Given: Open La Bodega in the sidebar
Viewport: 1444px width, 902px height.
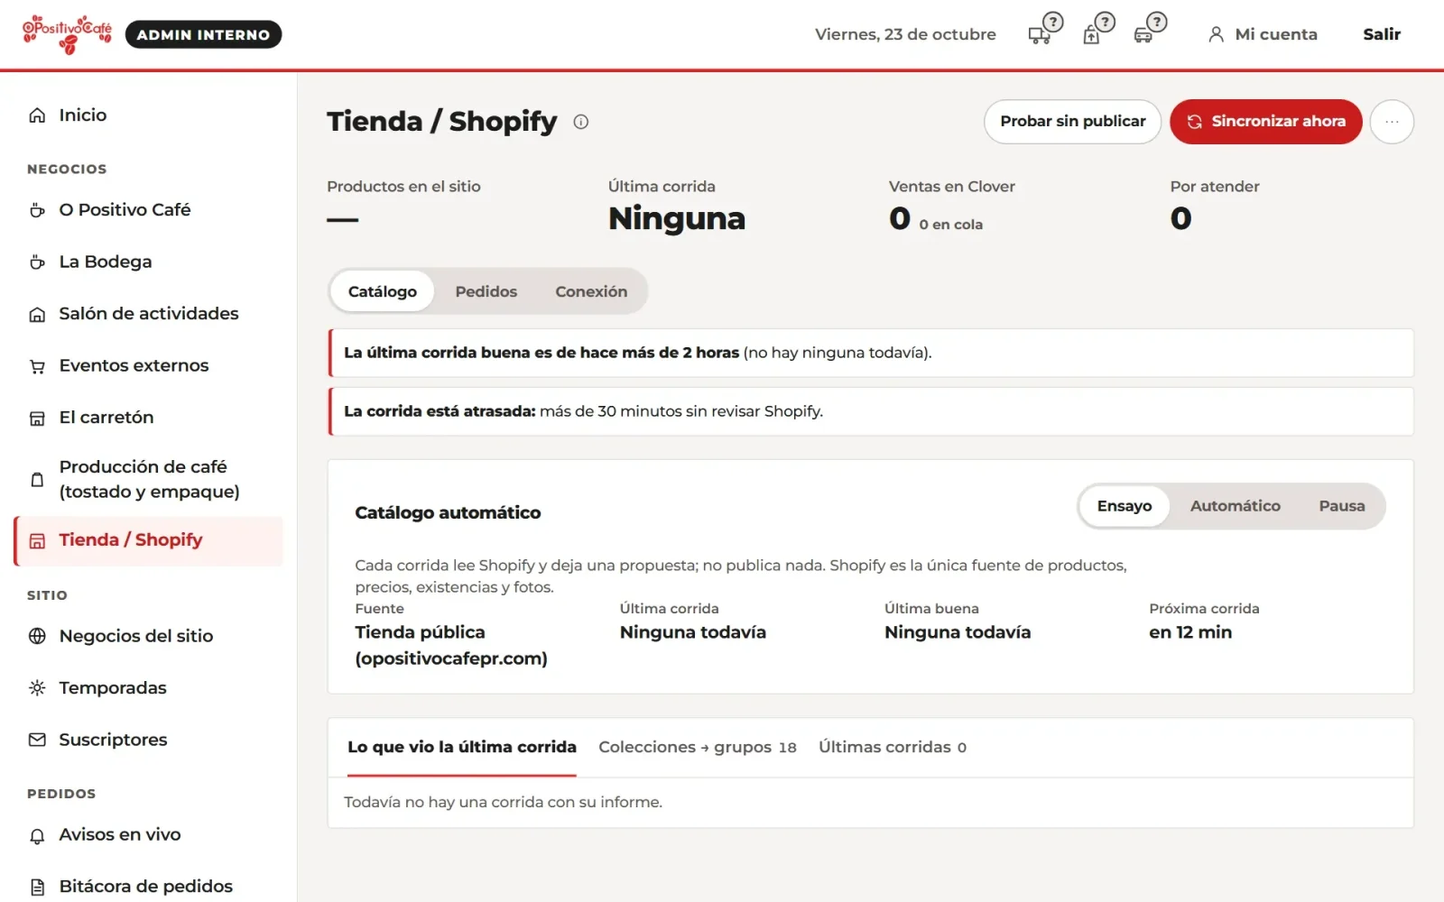Looking at the screenshot, I should point(148,262).
